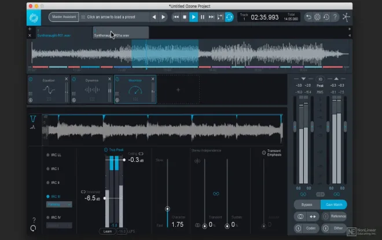Image resolution: width=382 pixels, height=240 pixels.
Task: Link the input gain faders
Action: pyautogui.click(x=303, y=194)
